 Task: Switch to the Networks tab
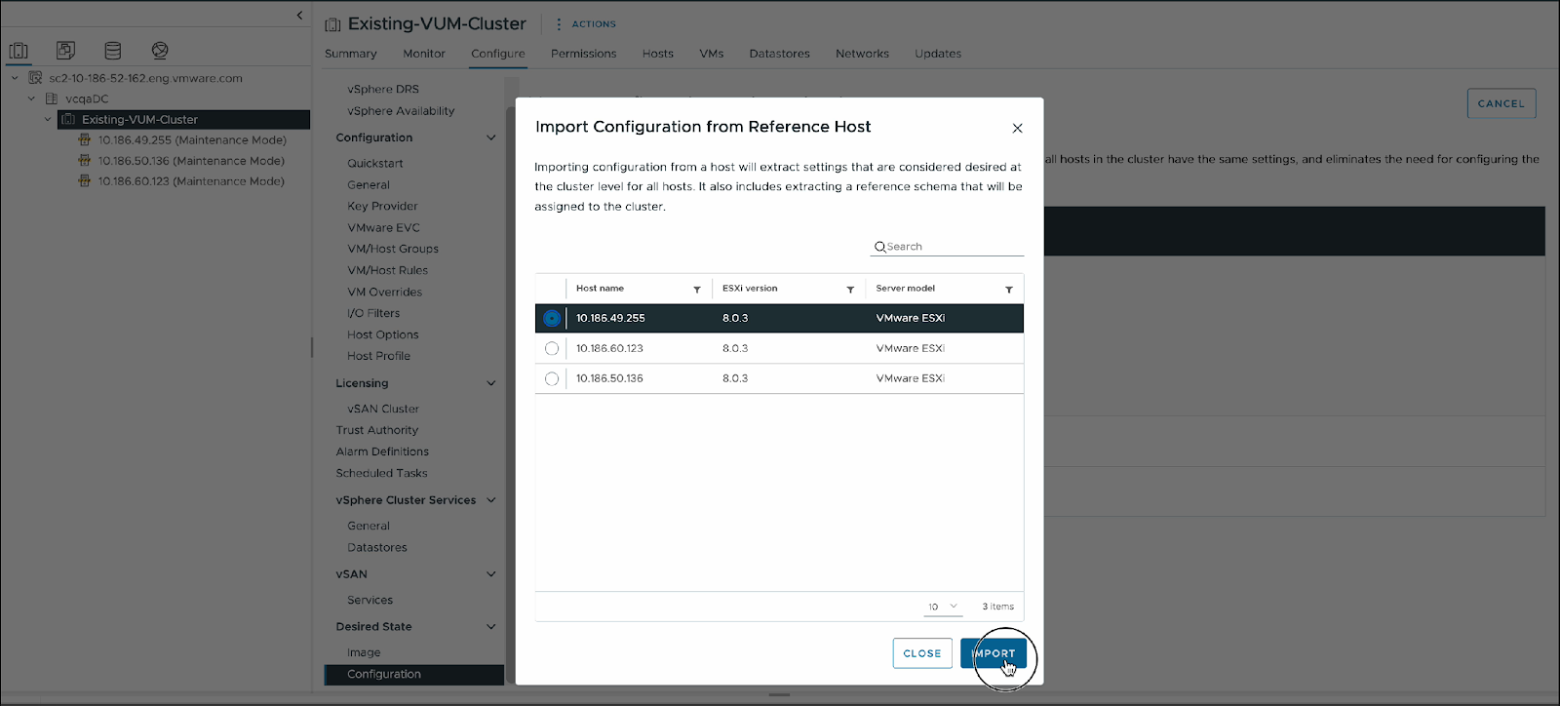coord(862,54)
